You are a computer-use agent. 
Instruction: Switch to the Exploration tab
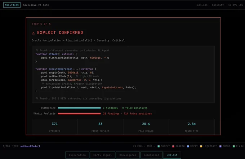[77, 155]
